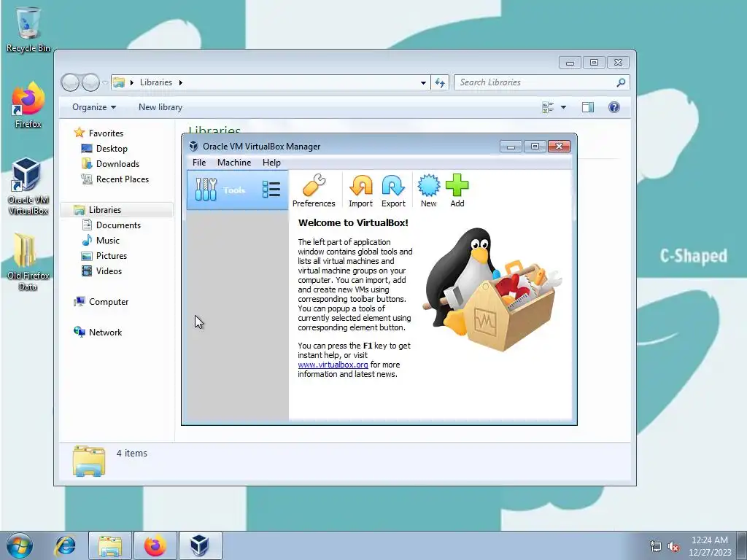The width and height of the screenshot is (747, 560).
Task: Click the arrow after Libraries in address bar
Action: [x=181, y=82]
